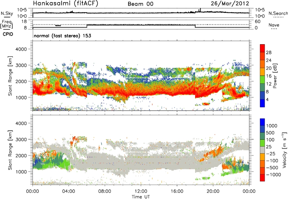Click the -100 value on velocity colorbar

(272, 161)
